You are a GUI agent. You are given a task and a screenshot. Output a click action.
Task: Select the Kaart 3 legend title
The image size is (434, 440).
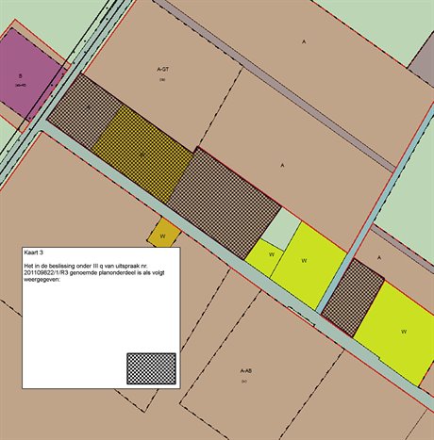tap(33, 253)
